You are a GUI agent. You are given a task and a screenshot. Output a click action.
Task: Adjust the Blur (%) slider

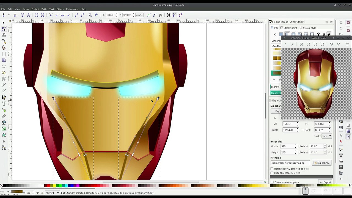pyautogui.click(x=276, y=87)
